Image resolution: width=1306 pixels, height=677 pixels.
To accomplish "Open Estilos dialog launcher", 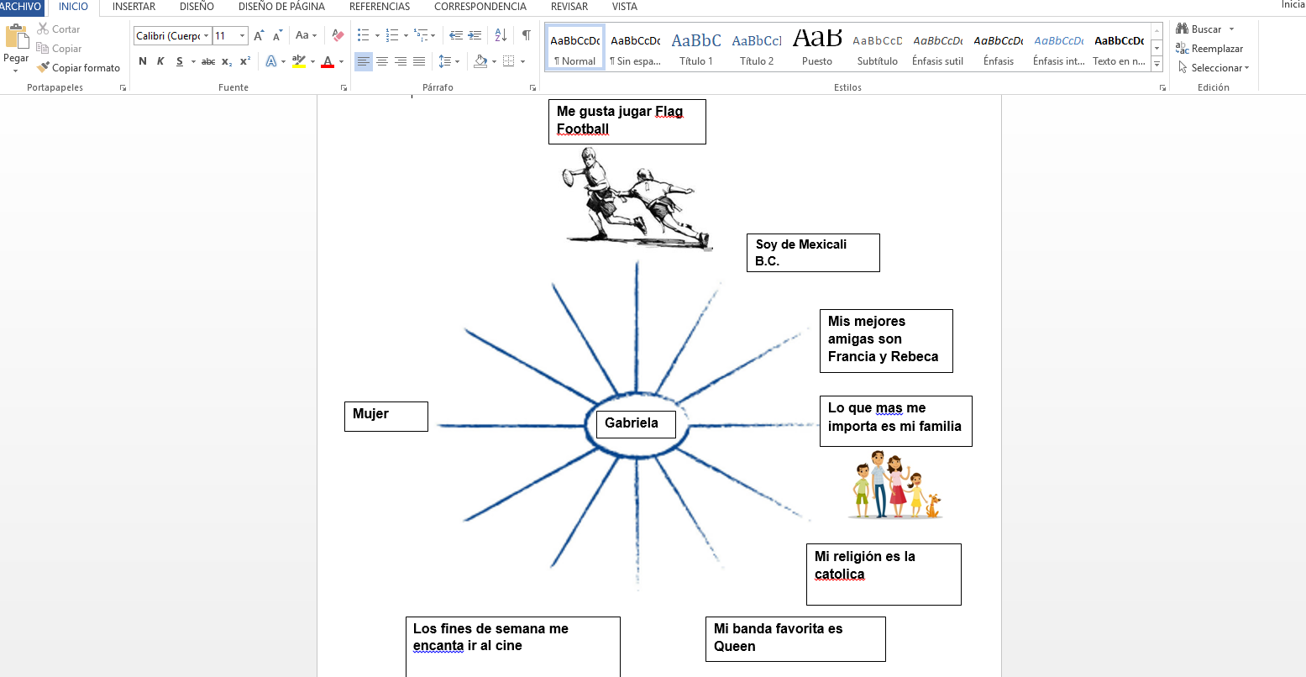I will tap(1162, 87).
